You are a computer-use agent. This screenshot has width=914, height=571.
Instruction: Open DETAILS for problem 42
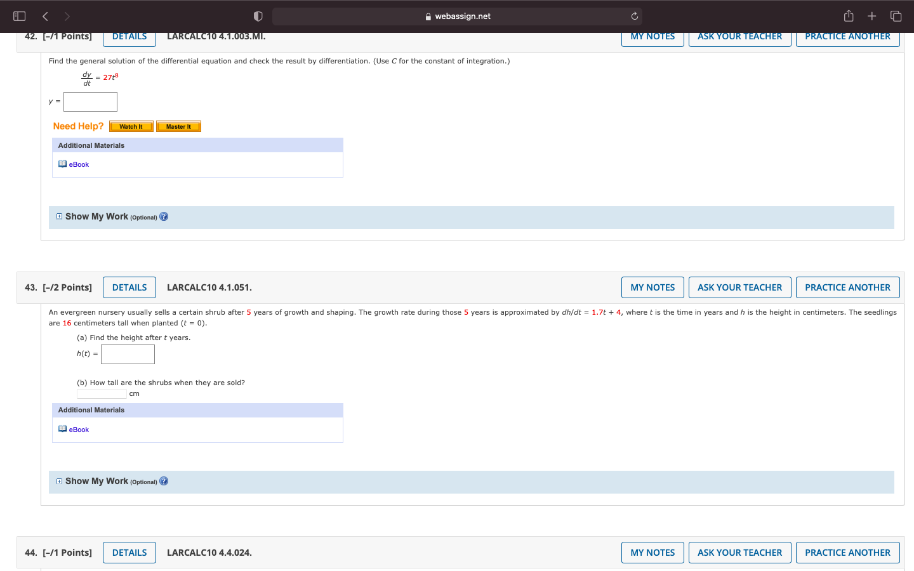click(x=129, y=36)
